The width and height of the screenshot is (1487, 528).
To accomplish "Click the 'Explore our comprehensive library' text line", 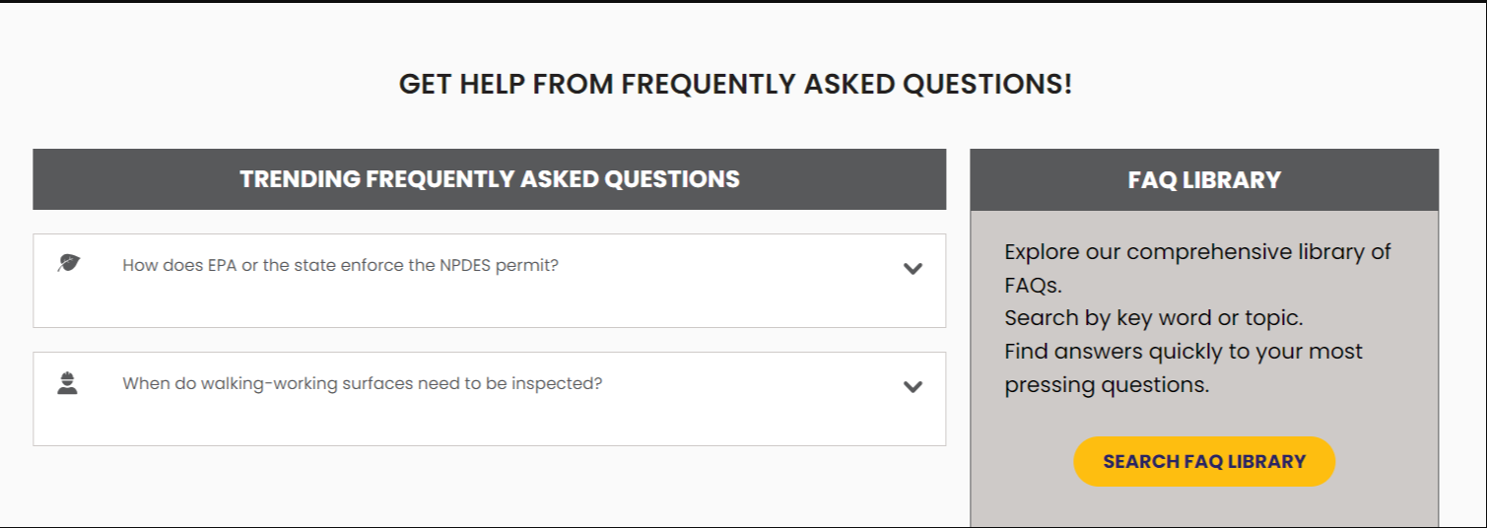I will [1197, 252].
